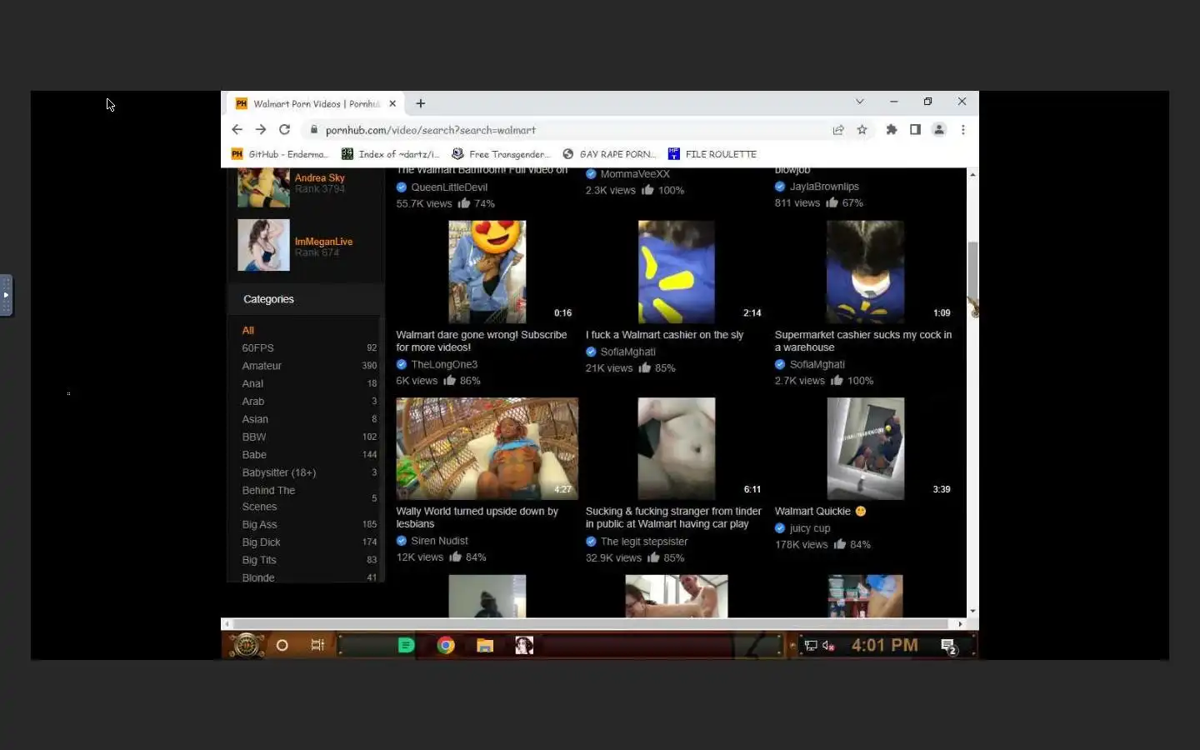Open the browser side panel
The image size is (1200, 750).
click(x=915, y=130)
